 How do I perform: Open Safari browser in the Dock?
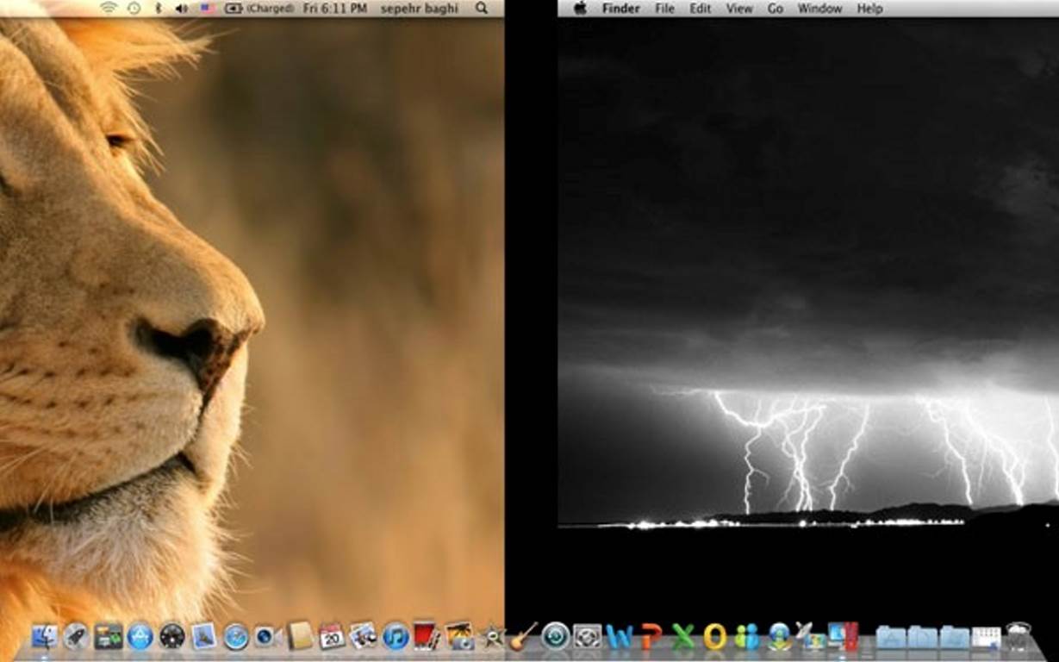tap(235, 637)
